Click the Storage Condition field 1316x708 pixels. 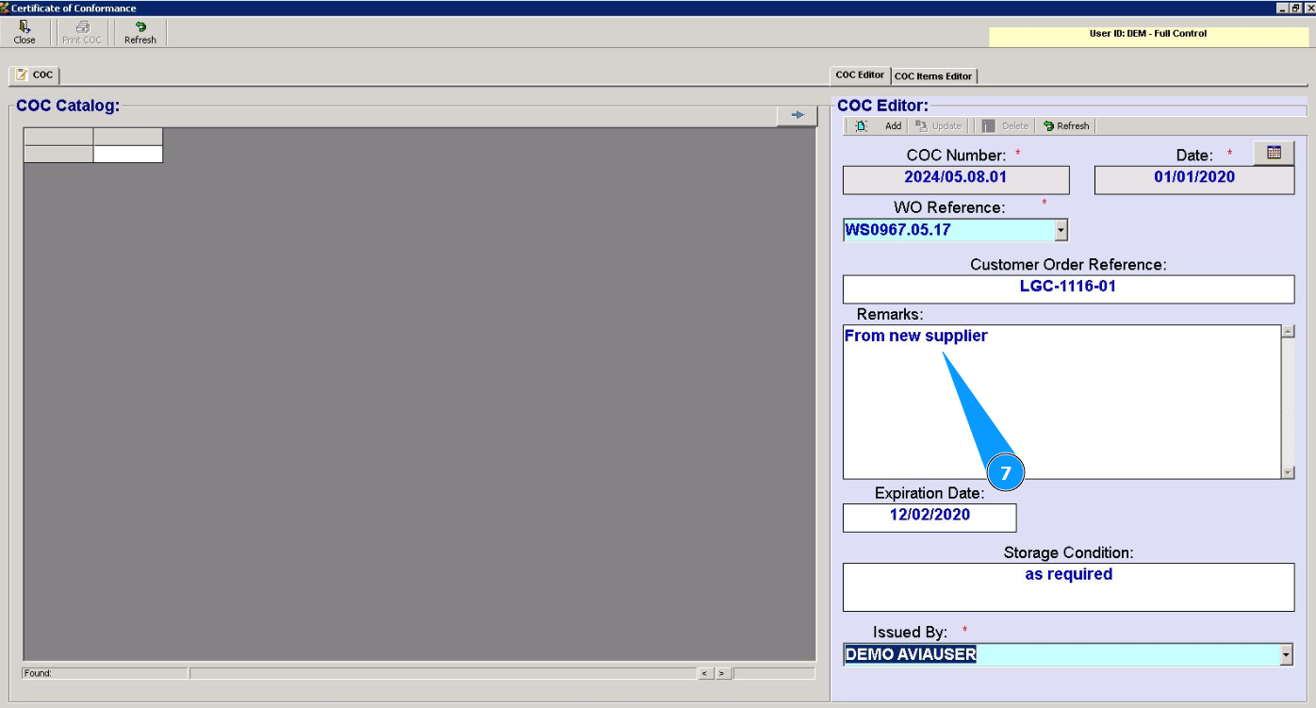(x=1068, y=587)
